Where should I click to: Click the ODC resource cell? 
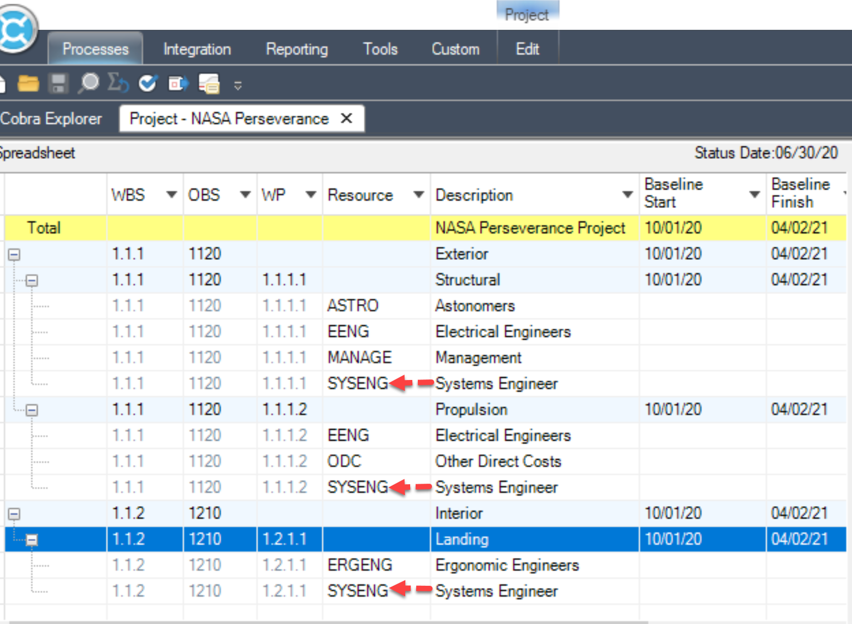coord(376,461)
